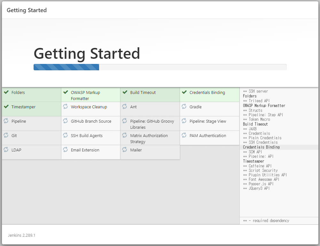Click '** SSH server' in the install log
This screenshot has width=320, height=246.
tap(255, 91)
